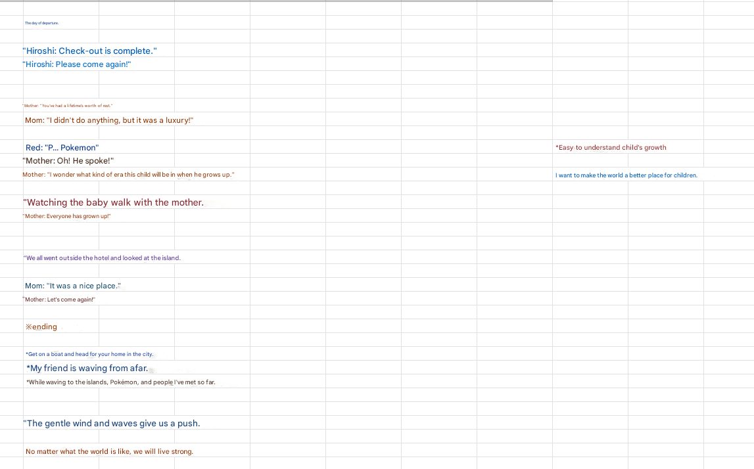Select "We all went outside the hotel" line
The height and width of the screenshot is (469, 754).
point(102,258)
